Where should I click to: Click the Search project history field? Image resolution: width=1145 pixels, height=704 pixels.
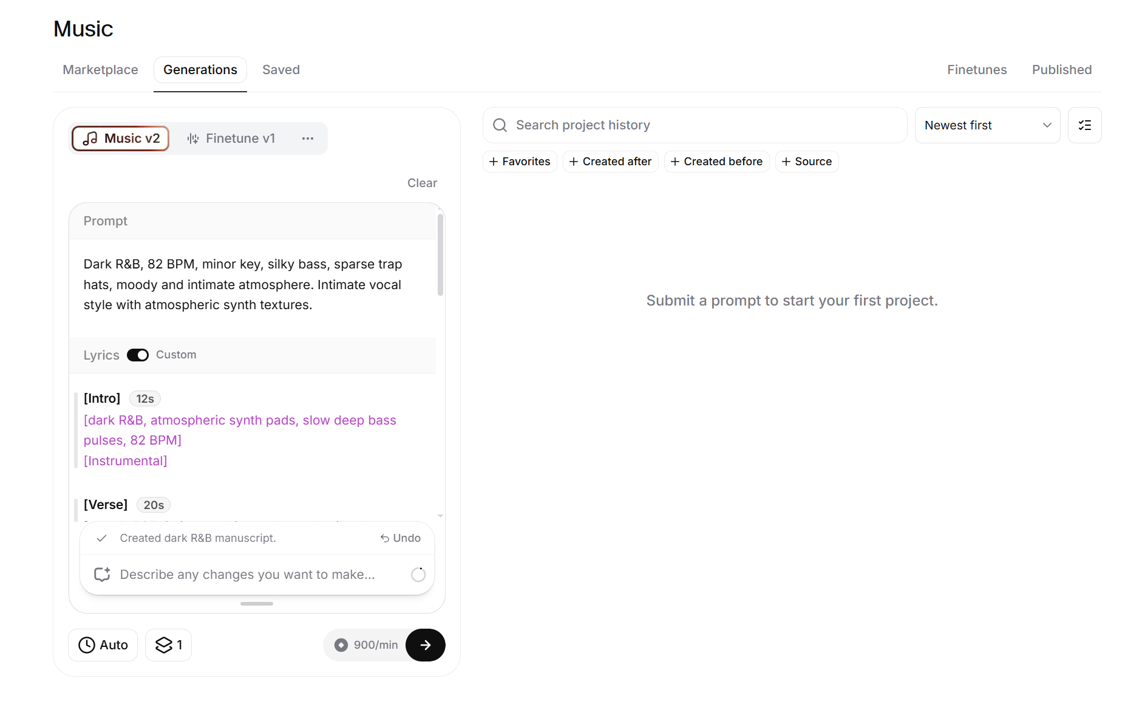pos(695,125)
